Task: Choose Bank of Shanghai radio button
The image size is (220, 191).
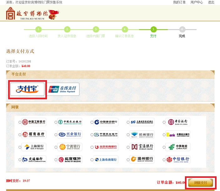Action: coord(20,147)
